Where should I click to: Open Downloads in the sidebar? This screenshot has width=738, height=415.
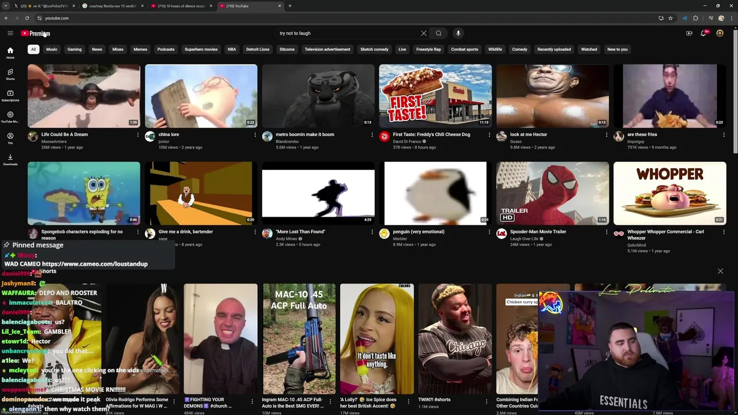coord(10,160)
